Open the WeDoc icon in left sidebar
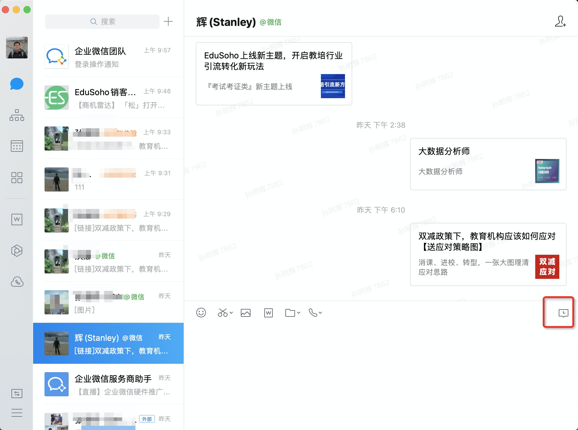578x430 pixels. [17, 219]
